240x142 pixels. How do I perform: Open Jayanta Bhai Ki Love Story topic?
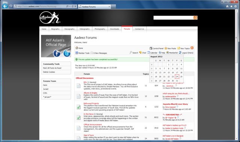click(175, 104)
